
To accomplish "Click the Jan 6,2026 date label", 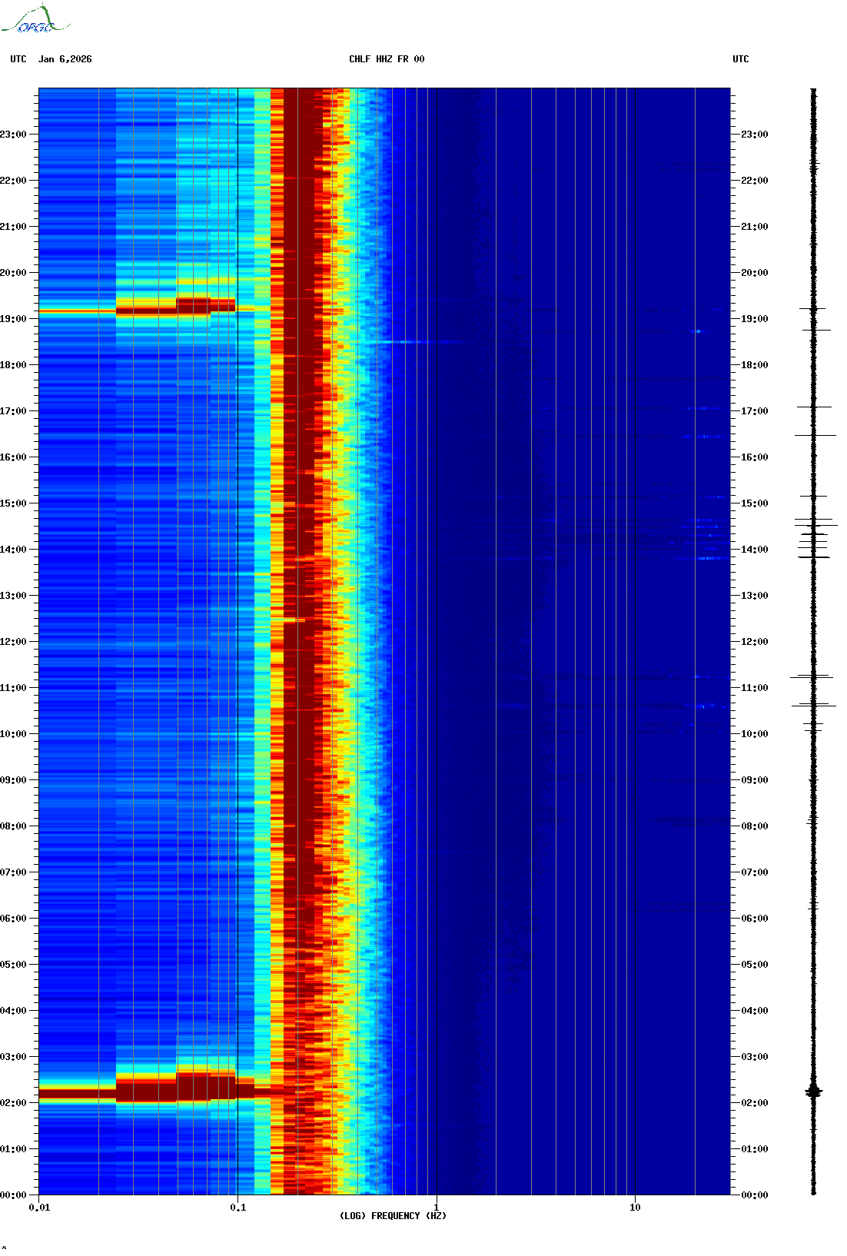I will click(65, 59).
